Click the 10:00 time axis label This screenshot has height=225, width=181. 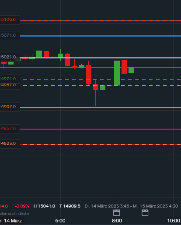174,221
